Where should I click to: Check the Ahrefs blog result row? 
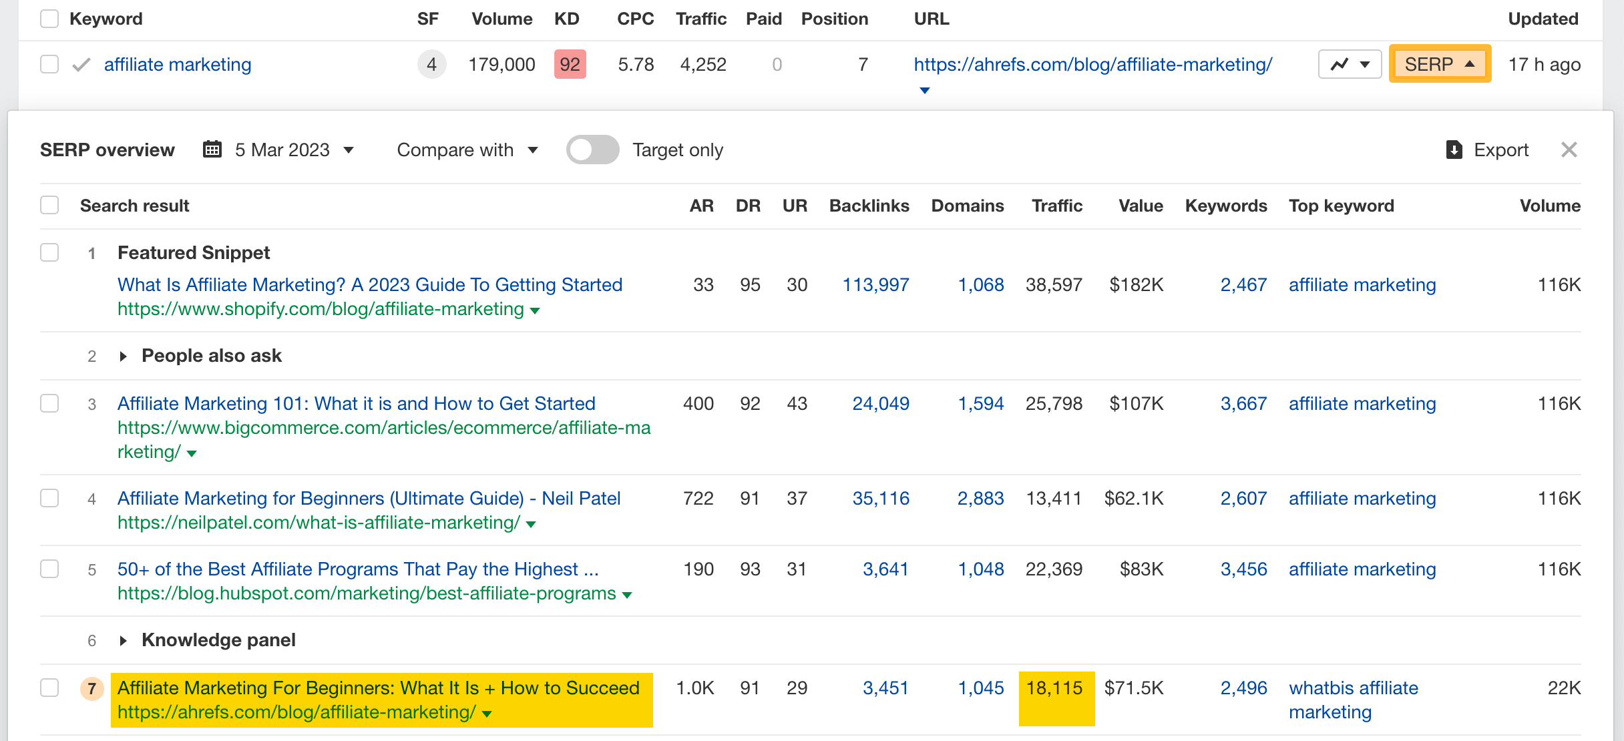(x=49, y=688)
